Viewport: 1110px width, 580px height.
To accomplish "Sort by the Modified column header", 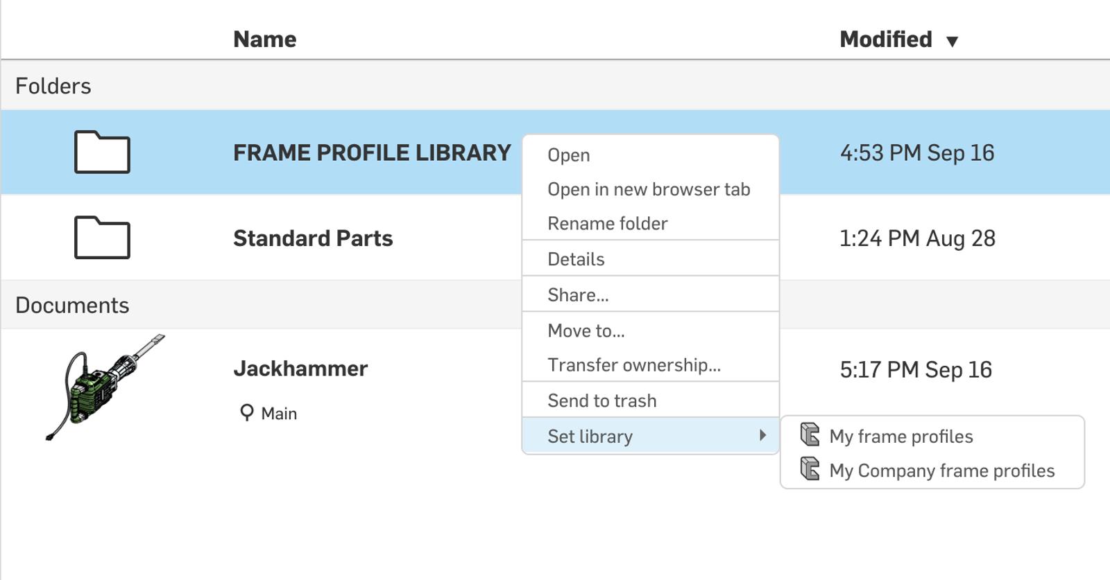I will tap(885, 39).
